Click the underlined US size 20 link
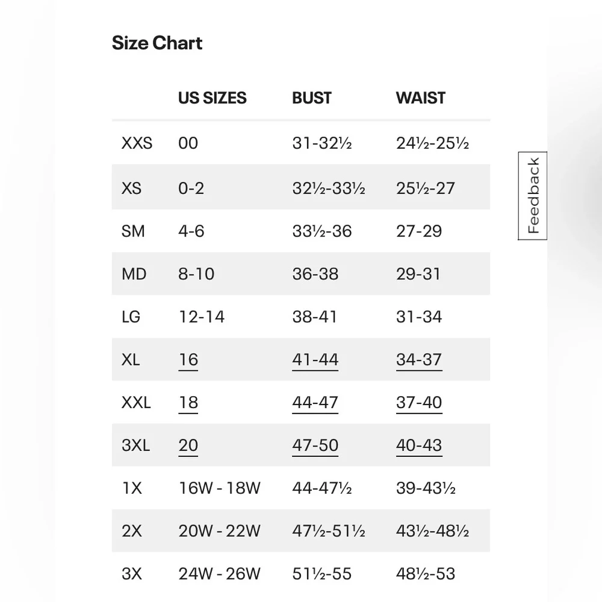Screen dimensions: 602x602 pyautogui.click(x=188, y=445)
